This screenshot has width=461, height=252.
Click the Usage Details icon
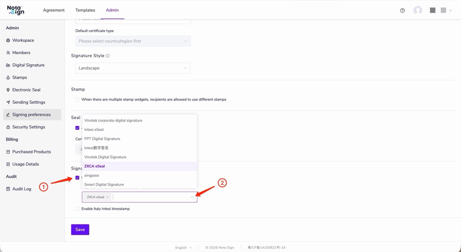coord(8,164)
